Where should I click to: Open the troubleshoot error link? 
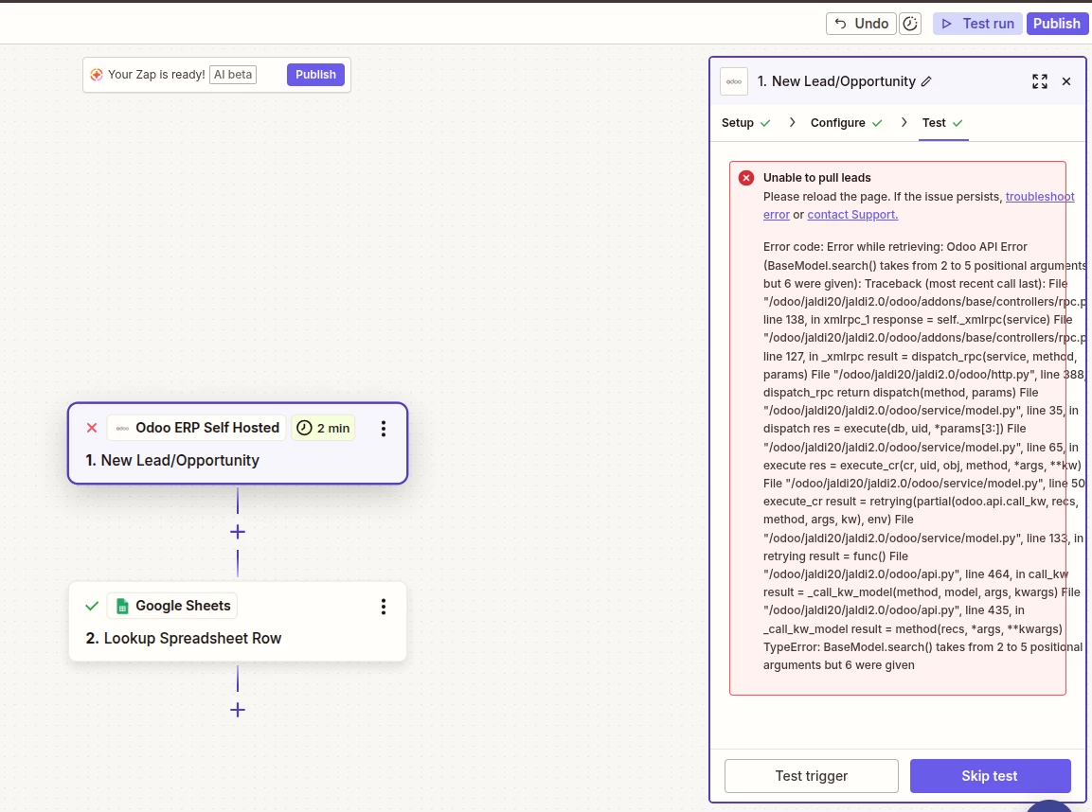click(1040, 197)
